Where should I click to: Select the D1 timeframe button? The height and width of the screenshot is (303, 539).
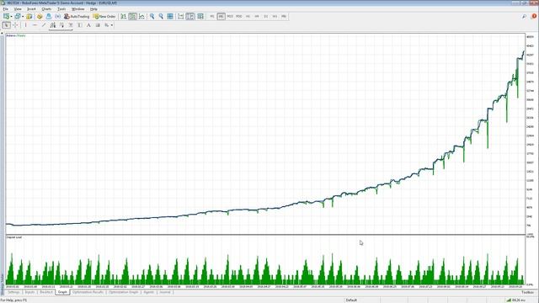point(266,16)
